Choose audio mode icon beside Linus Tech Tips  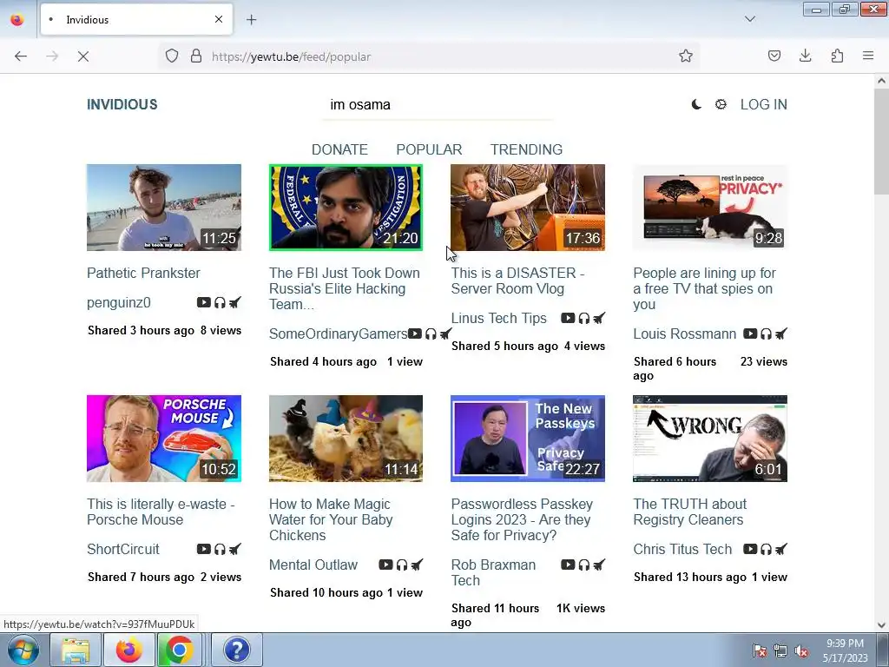pos(584,318)
